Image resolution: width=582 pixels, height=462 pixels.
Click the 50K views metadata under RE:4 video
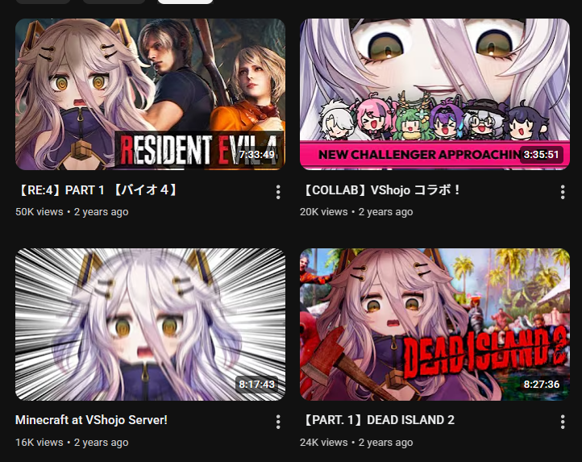click(x=39, y=212)
